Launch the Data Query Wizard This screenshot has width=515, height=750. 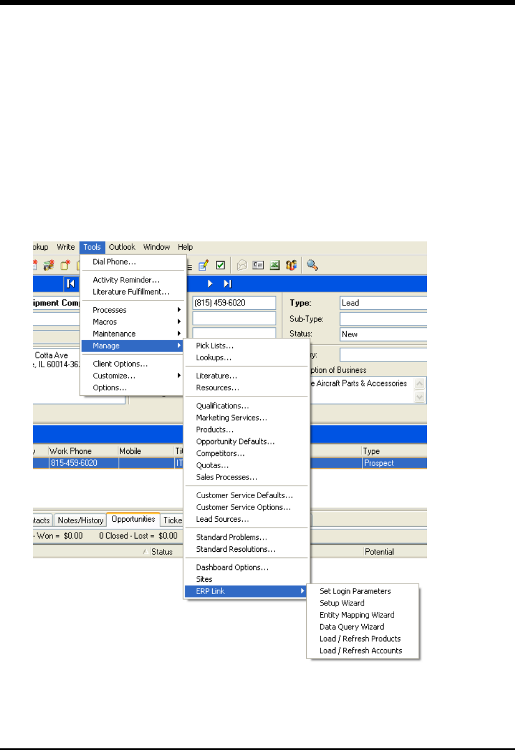pos(363,627)
